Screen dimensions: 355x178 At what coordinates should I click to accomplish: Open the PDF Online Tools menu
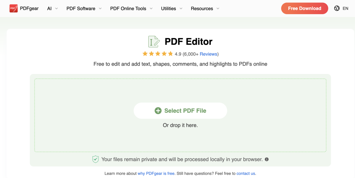pos(128,8)
